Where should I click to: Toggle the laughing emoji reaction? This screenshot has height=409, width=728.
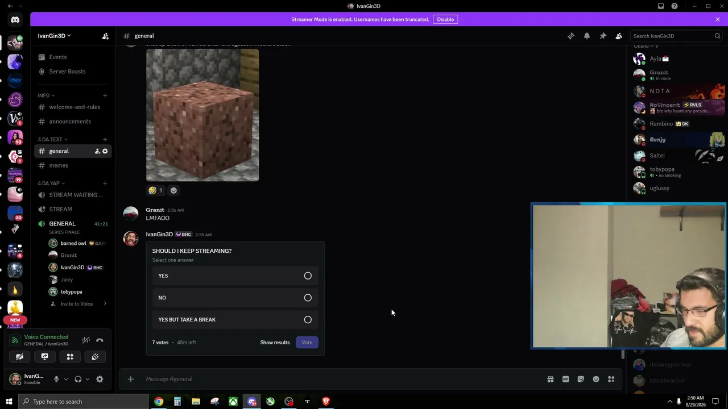[155, 190]
